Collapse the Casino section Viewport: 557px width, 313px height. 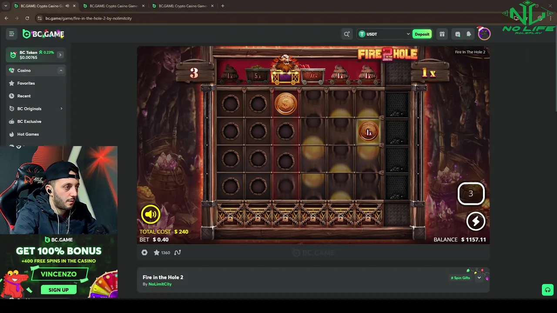tap(61, 70)
